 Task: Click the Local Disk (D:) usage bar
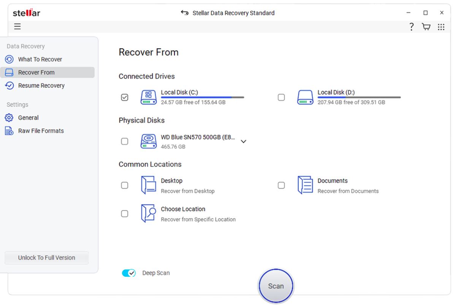[359, 97]
